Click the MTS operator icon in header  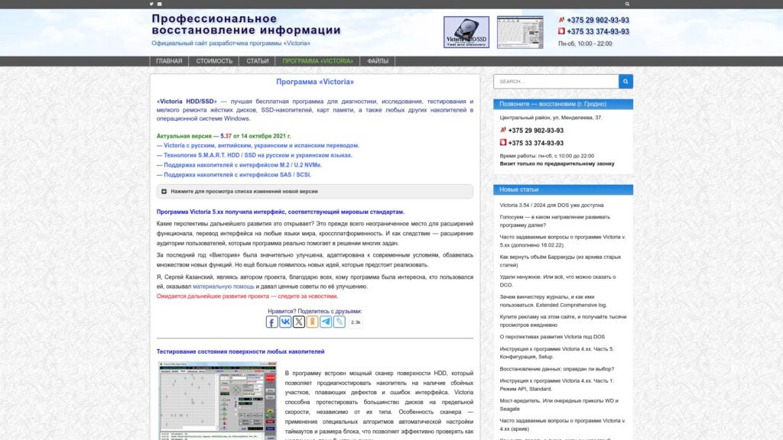(561, 31)
